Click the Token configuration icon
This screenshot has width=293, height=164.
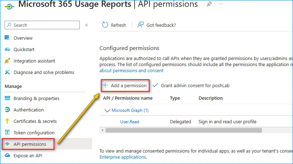click(7, 133)
